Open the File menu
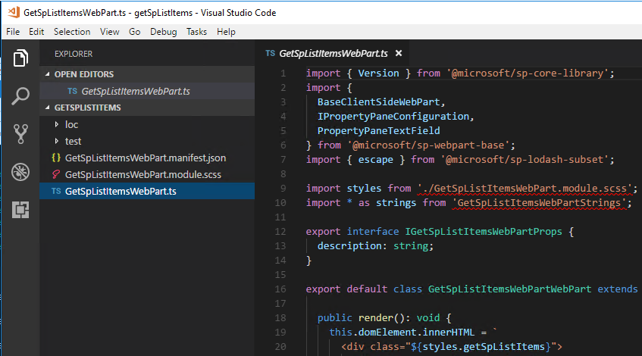642x356 pixels. [13, 32]
